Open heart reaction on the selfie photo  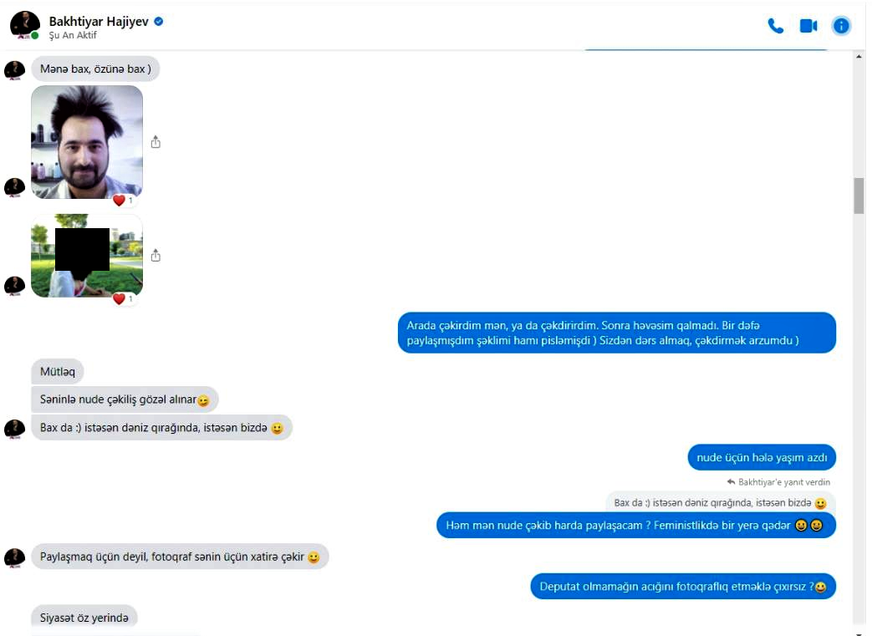(x=124, y=200)
